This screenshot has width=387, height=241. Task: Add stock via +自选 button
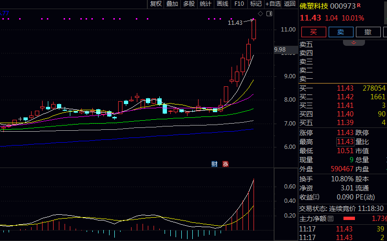tap(273, 4)
